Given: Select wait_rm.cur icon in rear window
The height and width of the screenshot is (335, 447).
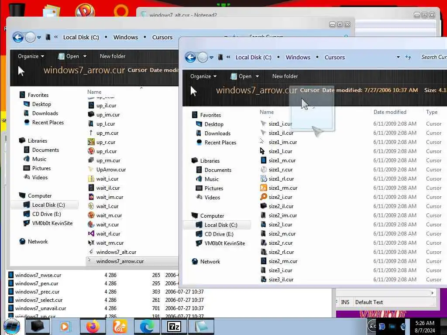Looking at the screenshot, I should point(91,243).
